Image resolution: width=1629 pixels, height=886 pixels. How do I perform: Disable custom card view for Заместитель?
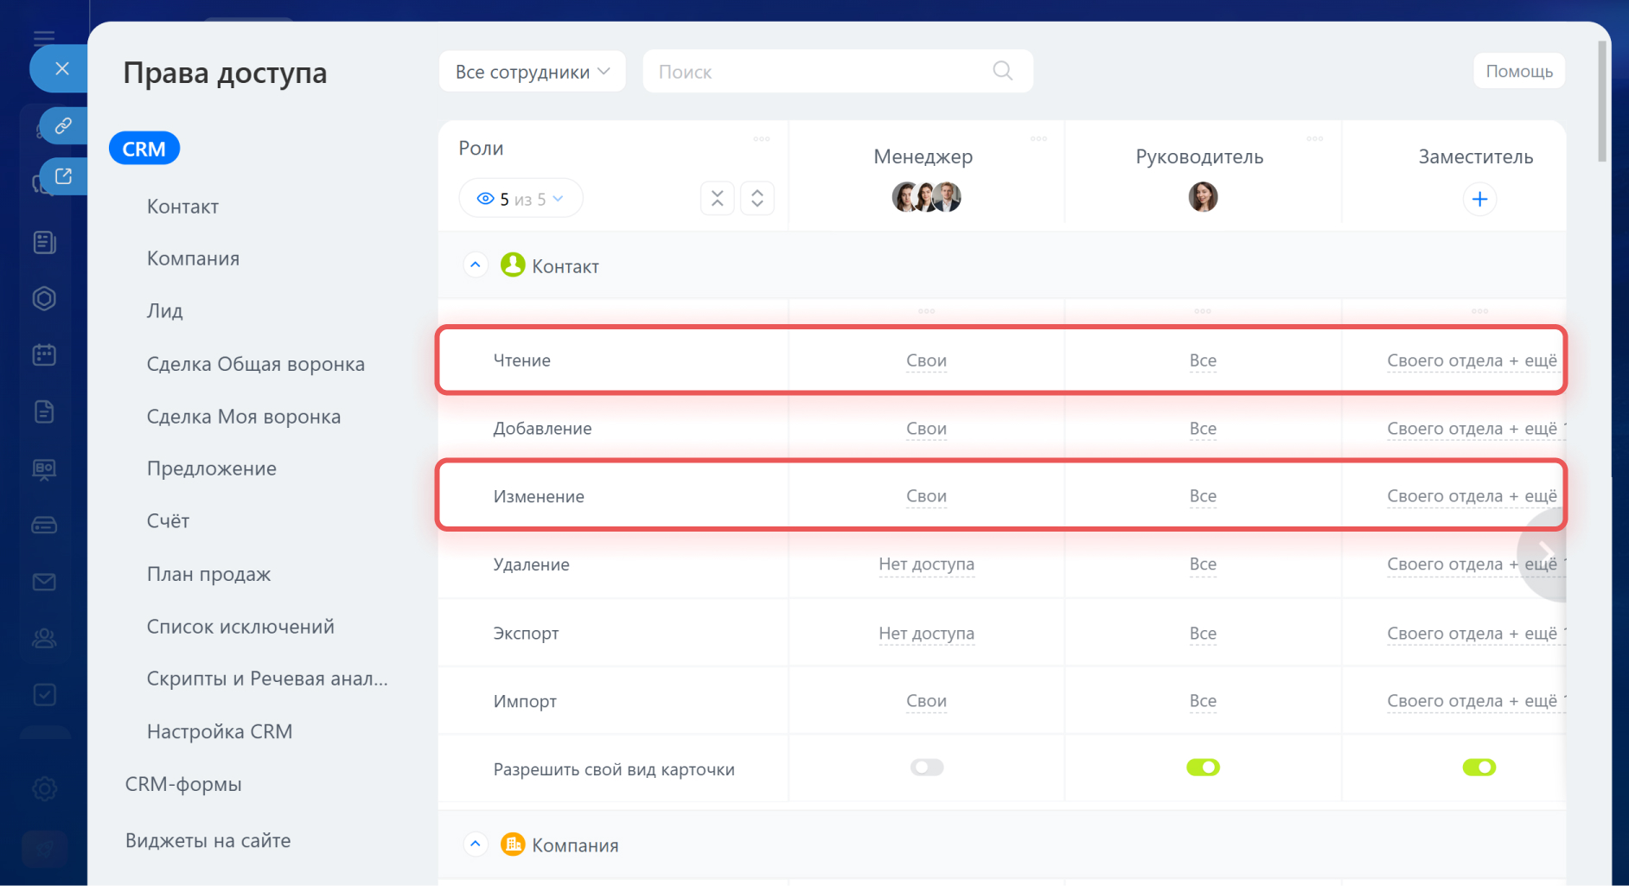pos(1479,768)
